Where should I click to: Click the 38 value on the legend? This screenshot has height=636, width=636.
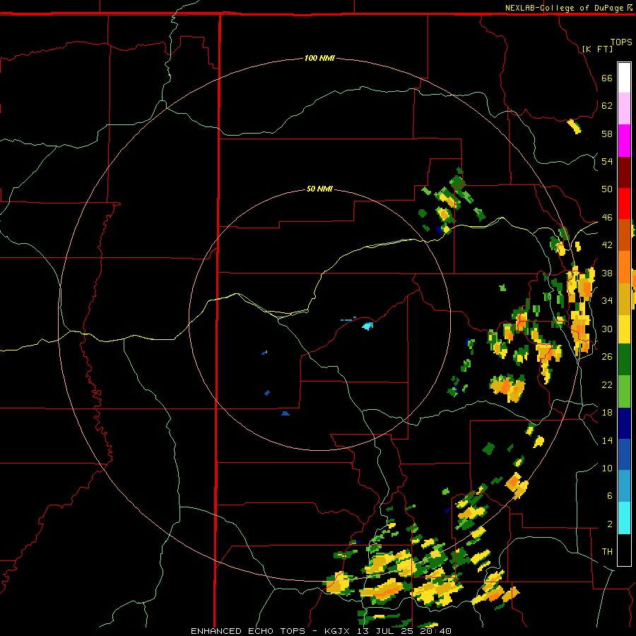[607, 273]
